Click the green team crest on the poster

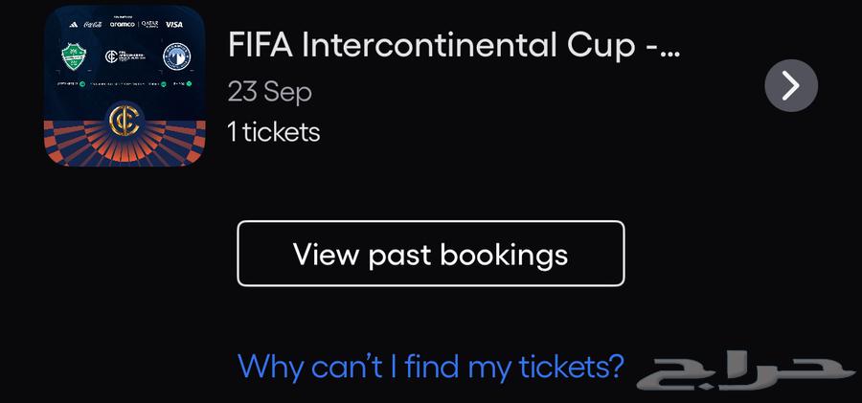(x=74, y=56)
